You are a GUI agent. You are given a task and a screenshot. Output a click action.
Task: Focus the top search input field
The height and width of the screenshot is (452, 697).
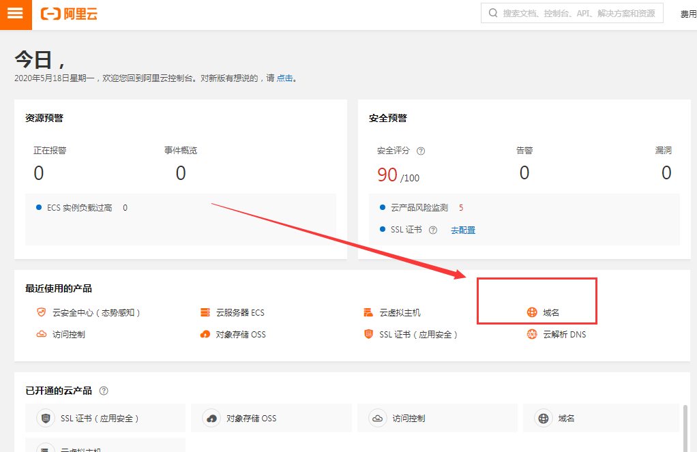pyautogui.click(x=580, y=14)
